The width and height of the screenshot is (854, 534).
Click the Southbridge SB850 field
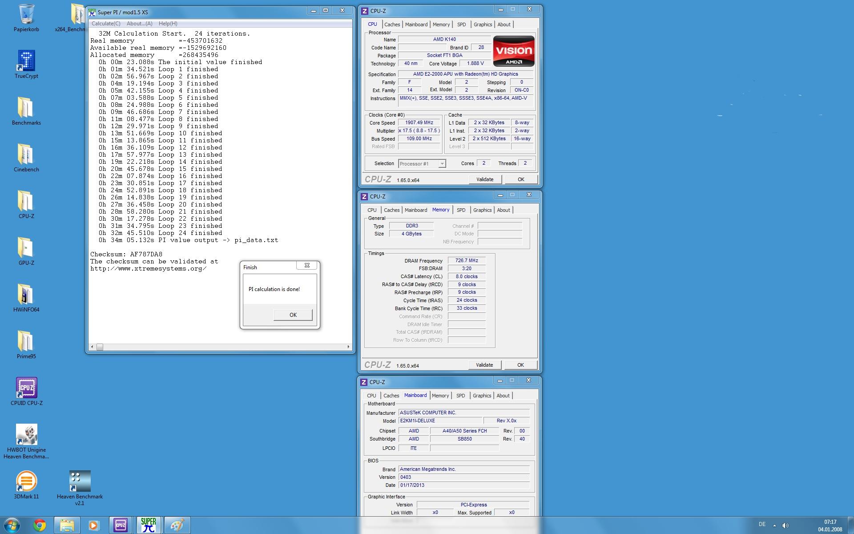pos(464,439)
